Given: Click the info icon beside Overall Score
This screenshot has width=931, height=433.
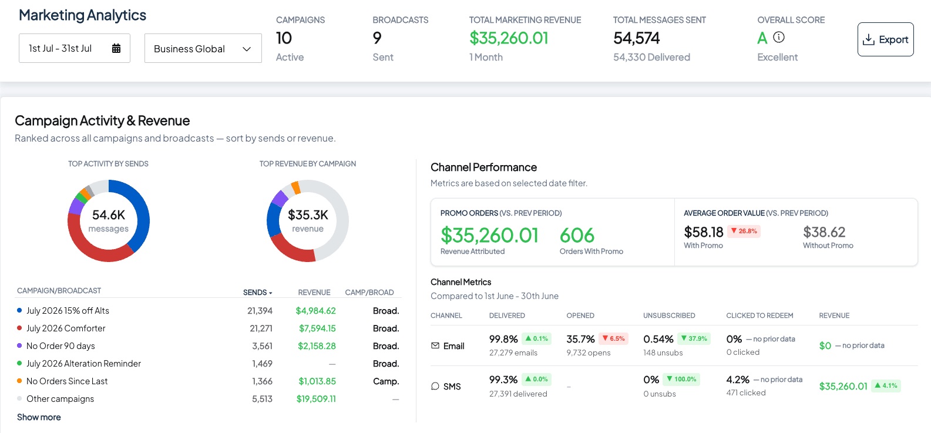Looking at the screenshot, I should tap(779, 37).
